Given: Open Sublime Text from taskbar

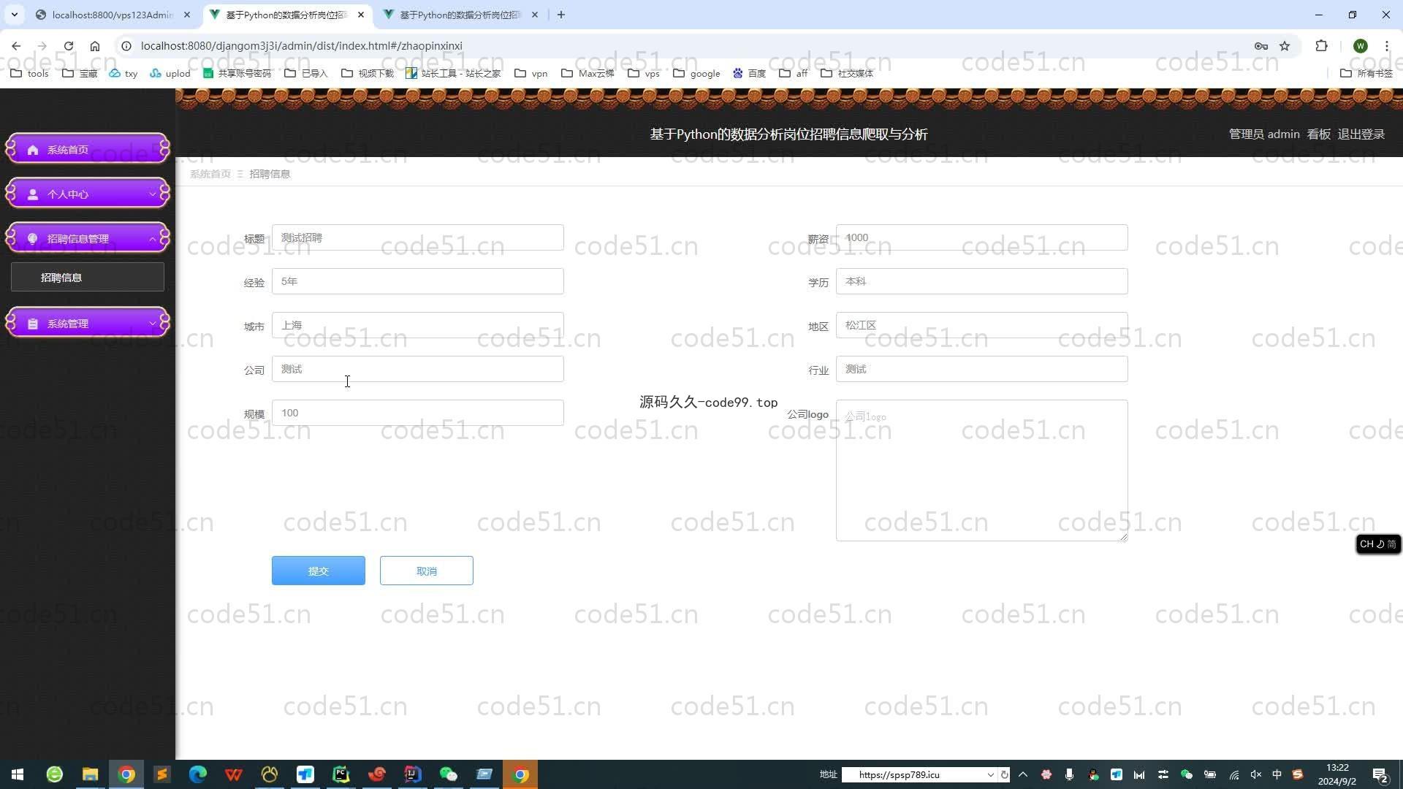Looking at the screenshot, I should 162,774.
